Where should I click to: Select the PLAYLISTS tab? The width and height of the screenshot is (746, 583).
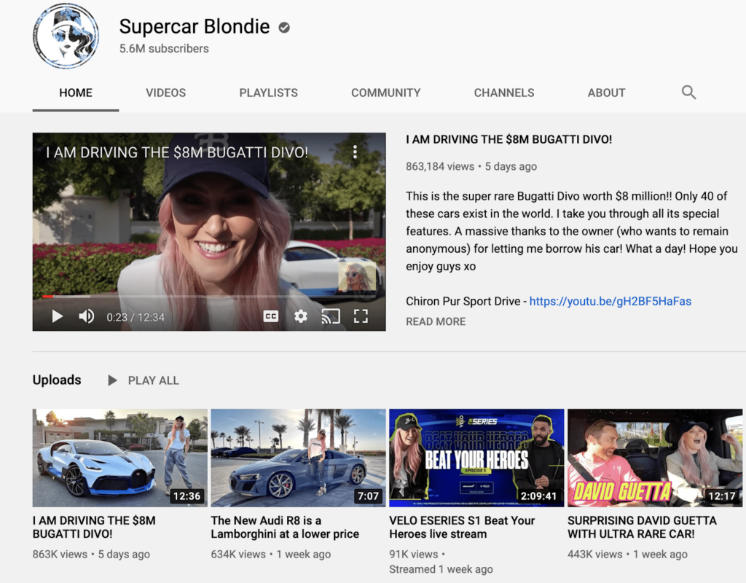coord(268,93)
